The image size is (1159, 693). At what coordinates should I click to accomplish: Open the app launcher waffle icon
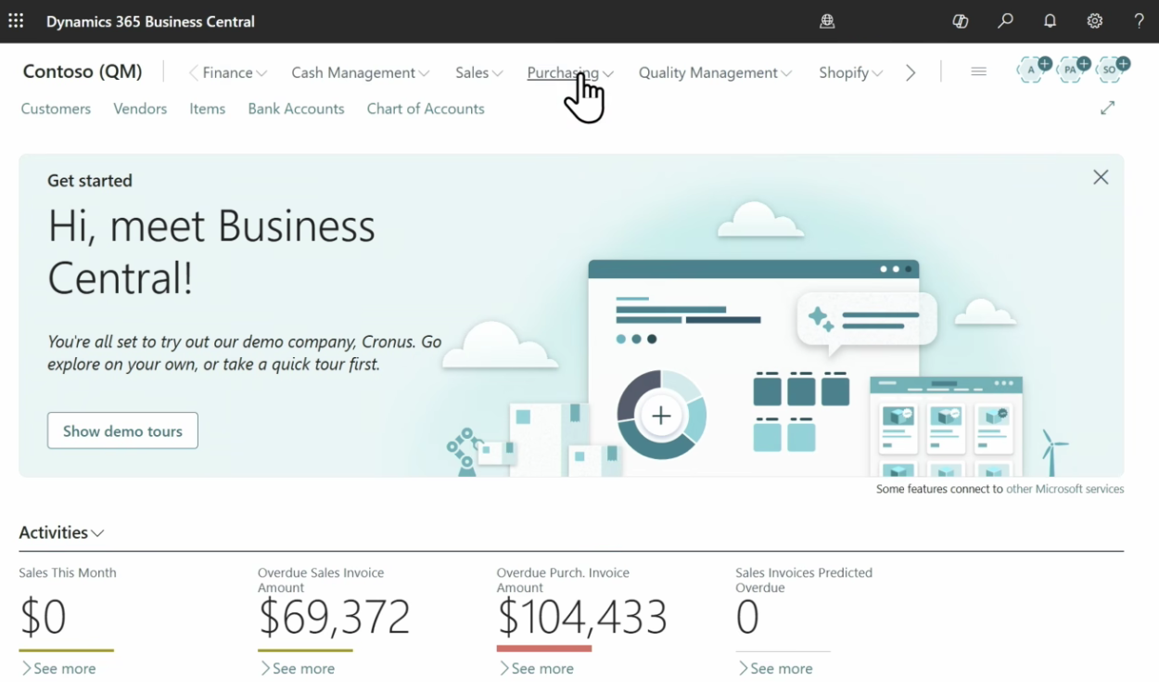16,20
